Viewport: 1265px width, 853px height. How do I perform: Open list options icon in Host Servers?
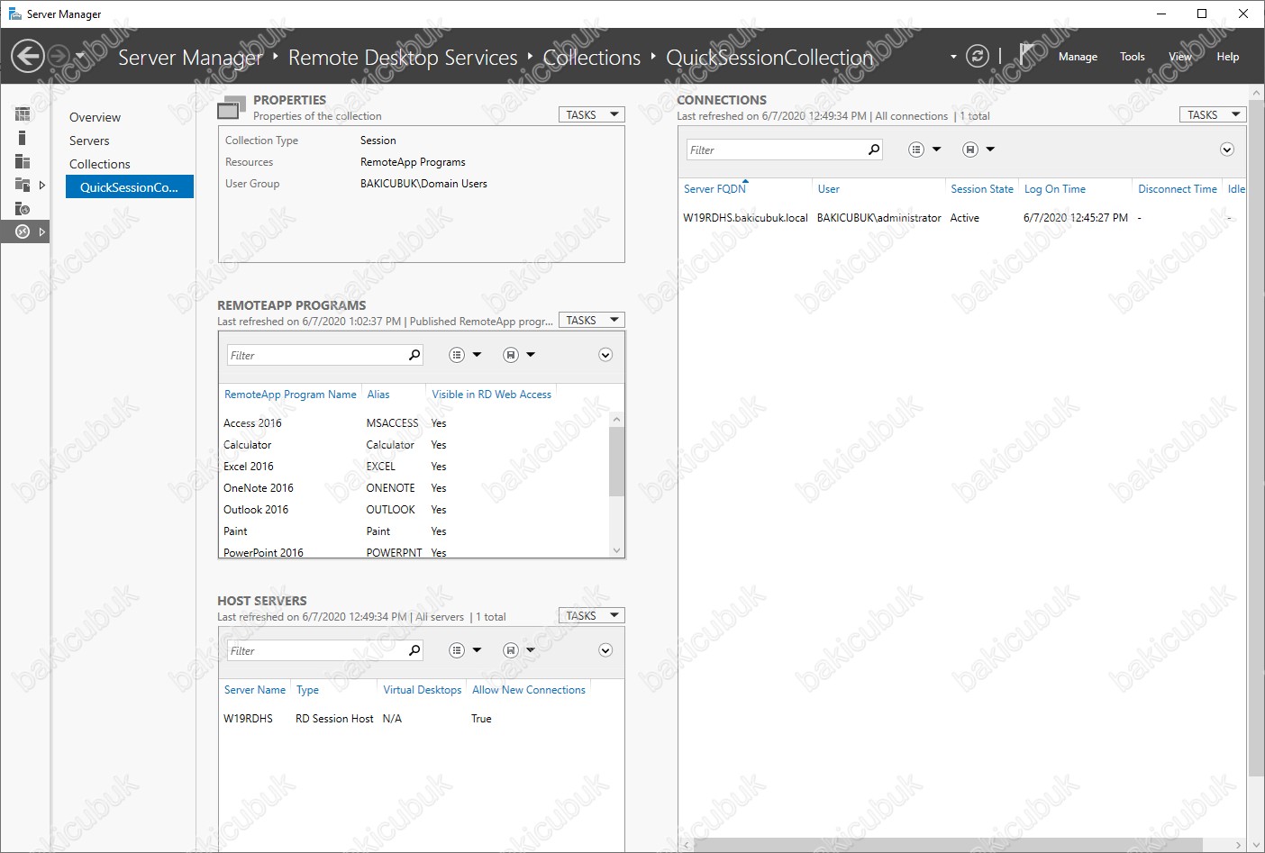(457, 650)
